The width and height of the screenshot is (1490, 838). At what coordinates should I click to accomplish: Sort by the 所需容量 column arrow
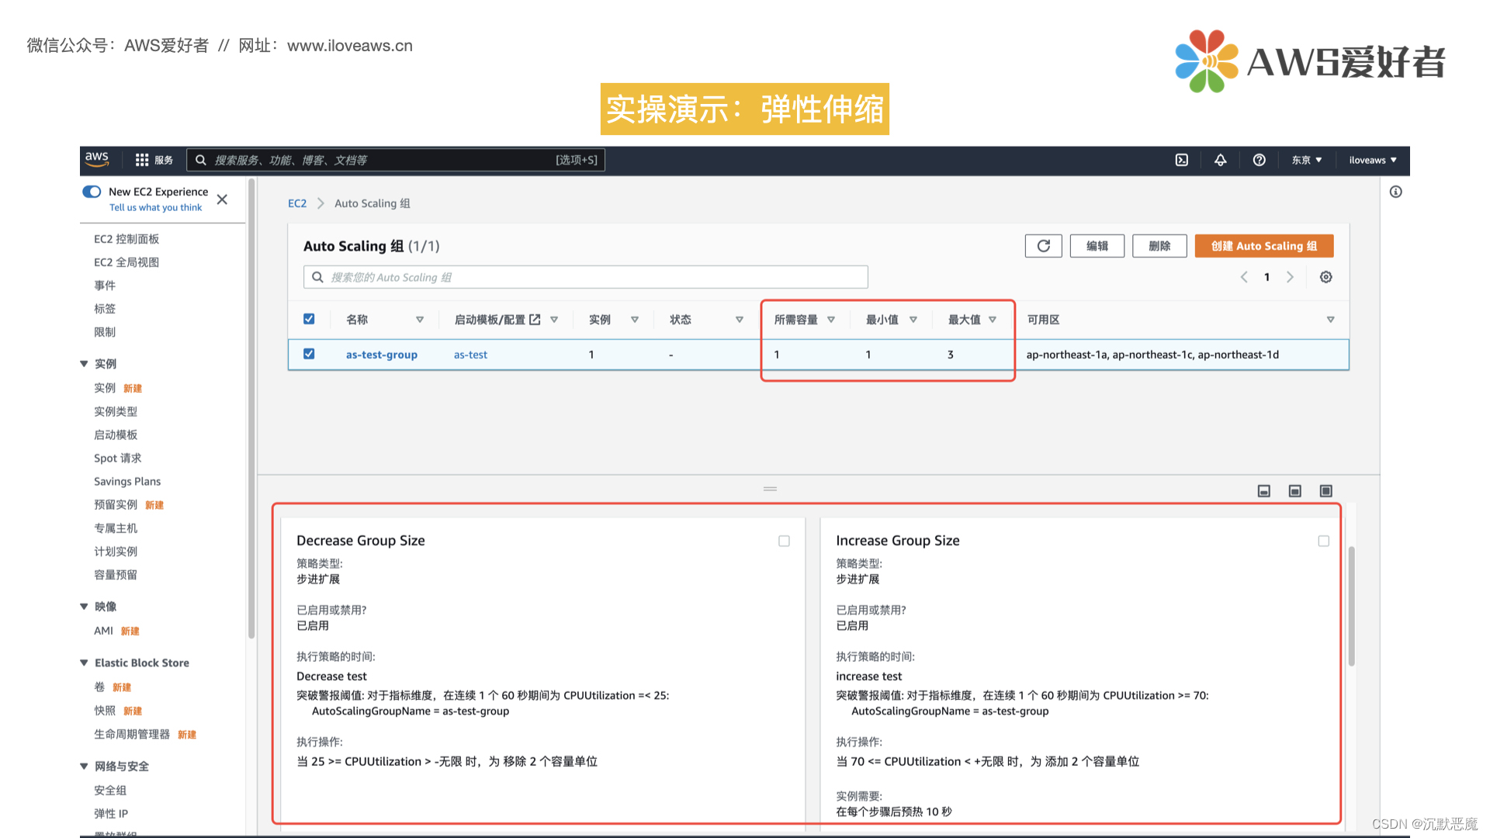pos(831,320)
